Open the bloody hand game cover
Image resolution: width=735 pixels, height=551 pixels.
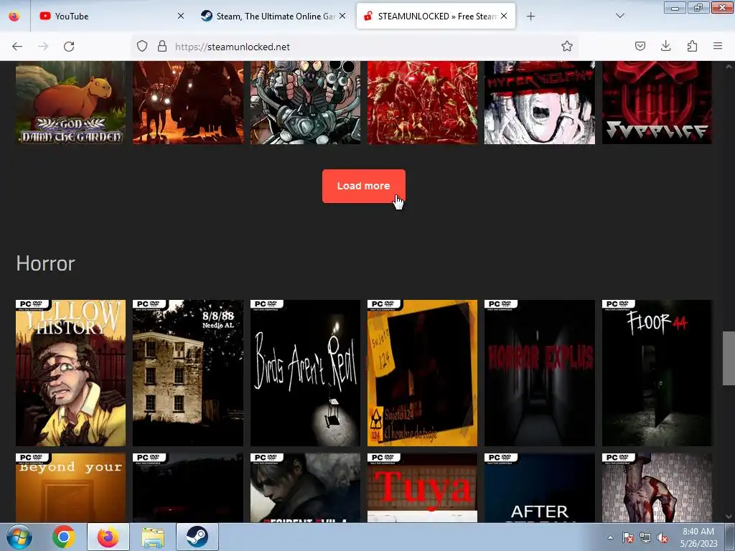[657, 488]
